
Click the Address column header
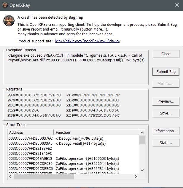pyautogui.click(x=31, y=132)
